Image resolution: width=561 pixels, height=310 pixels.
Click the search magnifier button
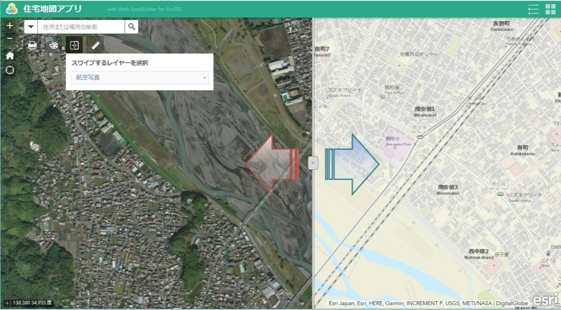(x=132, y=27)
